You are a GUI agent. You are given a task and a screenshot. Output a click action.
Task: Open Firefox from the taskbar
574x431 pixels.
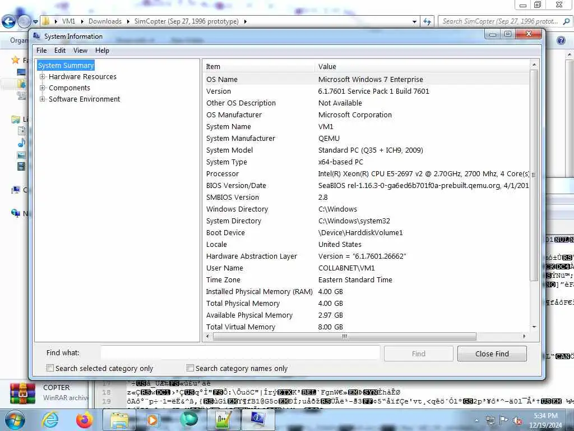click(x=85, y=420)
